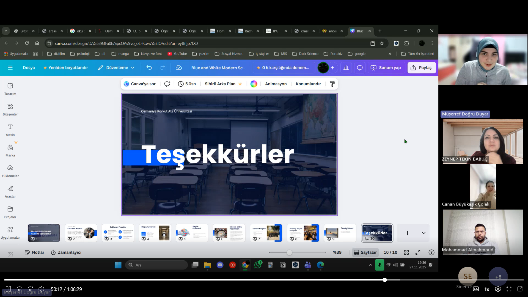Open the Yüklemeler uploads panel

coord(10,171)
